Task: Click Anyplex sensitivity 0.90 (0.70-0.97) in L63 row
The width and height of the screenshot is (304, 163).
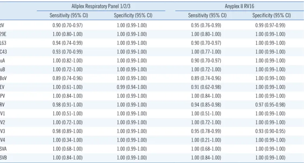Action: coord(206,43)
